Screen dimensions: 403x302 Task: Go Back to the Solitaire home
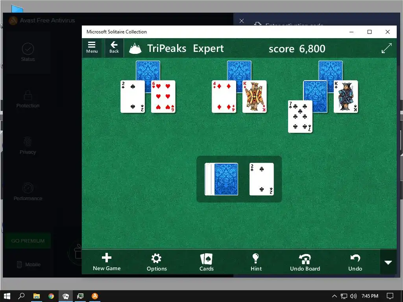coord(114,48)
